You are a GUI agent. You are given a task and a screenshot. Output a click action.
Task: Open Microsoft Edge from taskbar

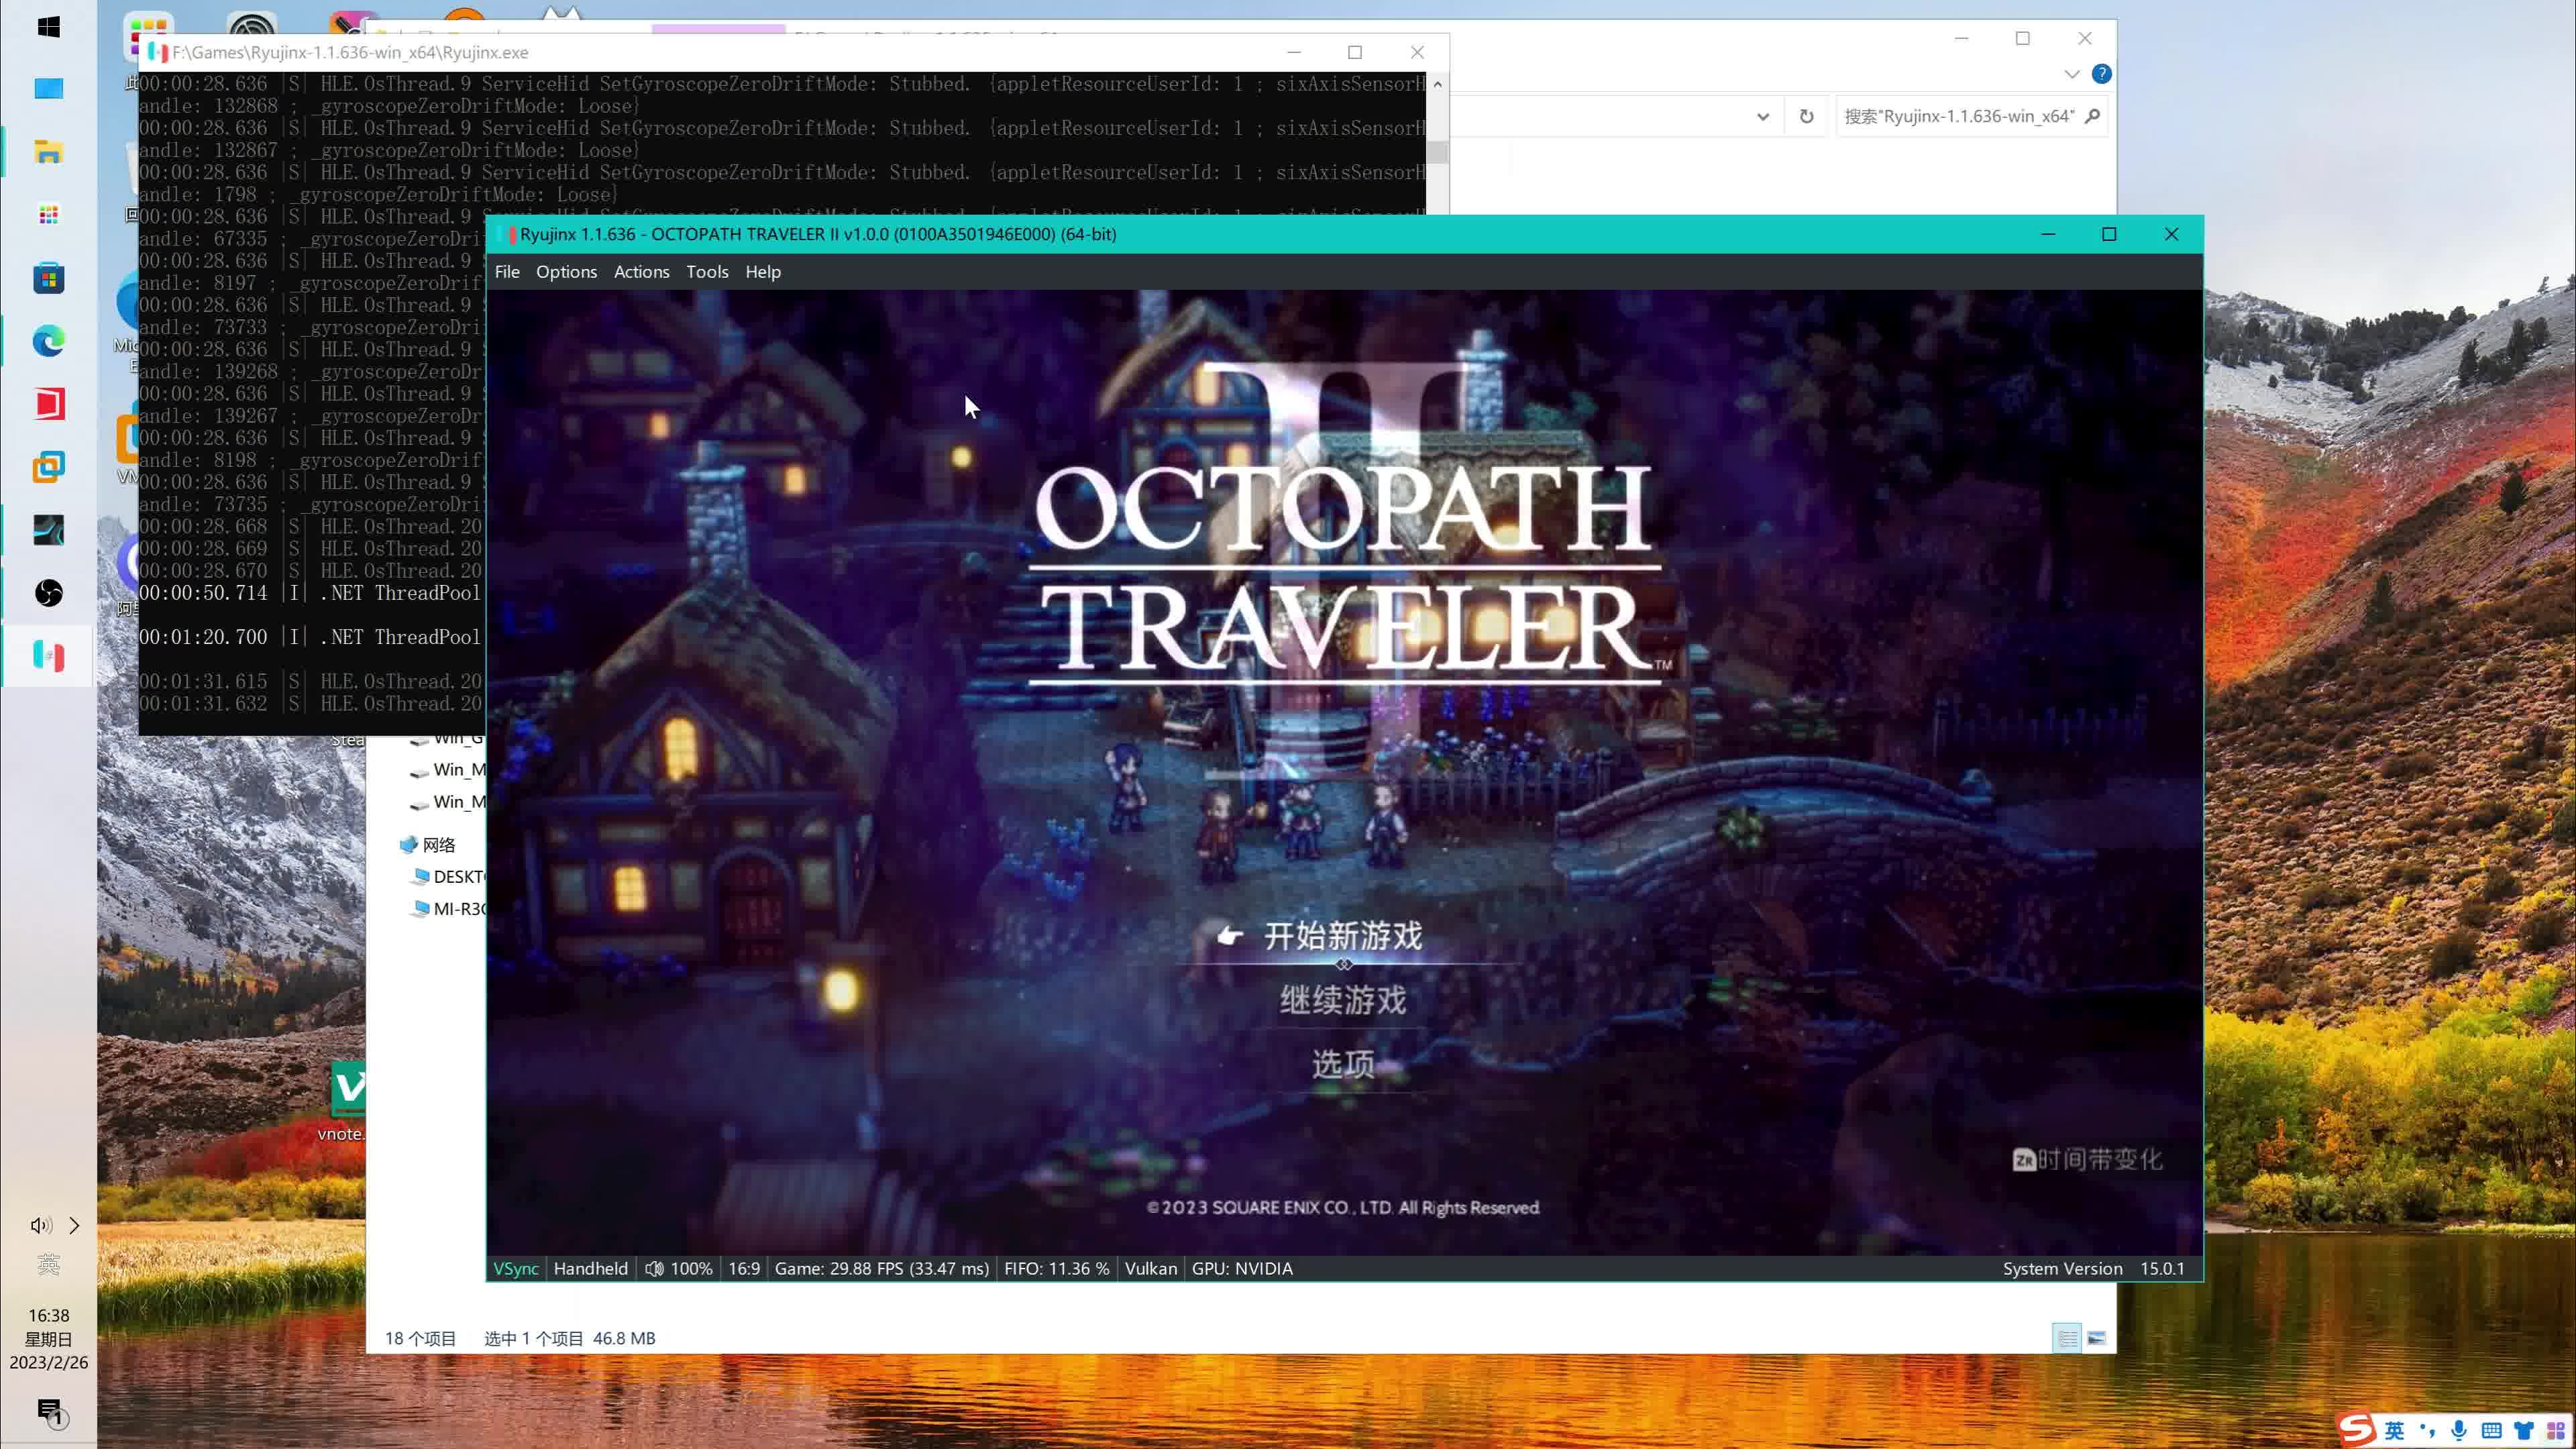pos(48,342)
